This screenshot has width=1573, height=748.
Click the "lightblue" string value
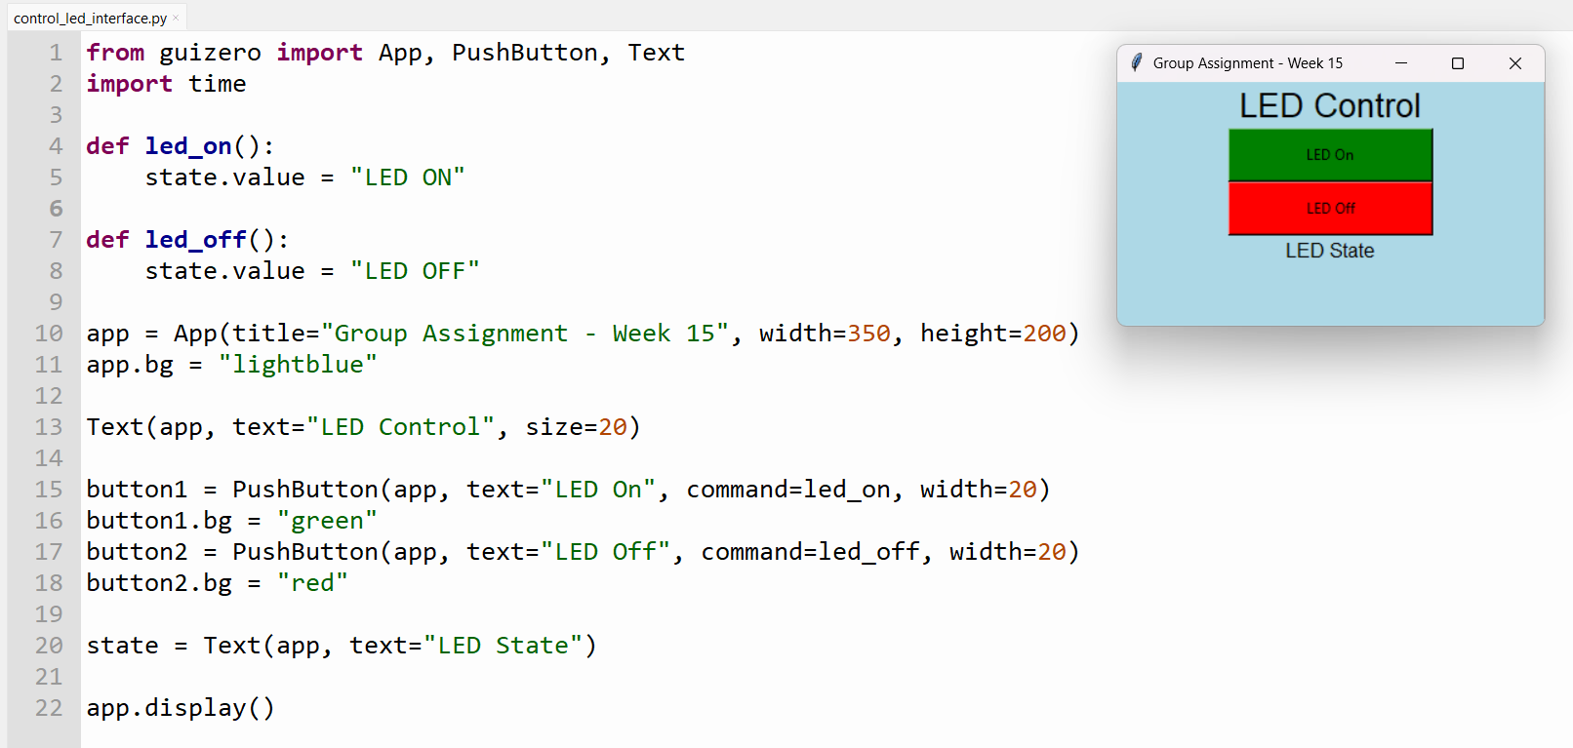click(x=298, y=365)
